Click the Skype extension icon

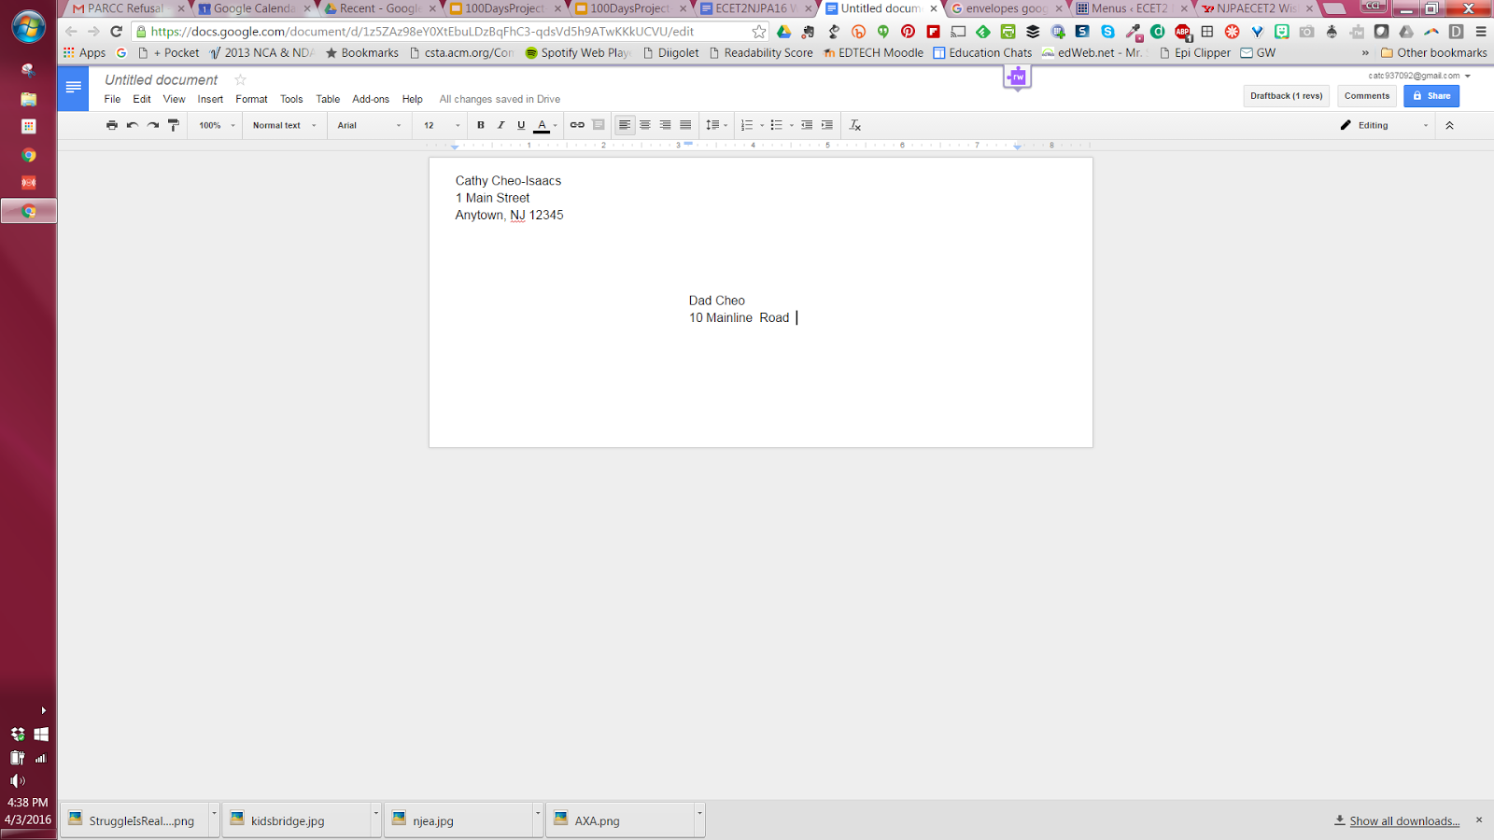tap(1107, 32)
